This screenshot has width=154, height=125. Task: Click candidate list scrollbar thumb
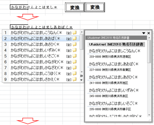click(82, 42)
